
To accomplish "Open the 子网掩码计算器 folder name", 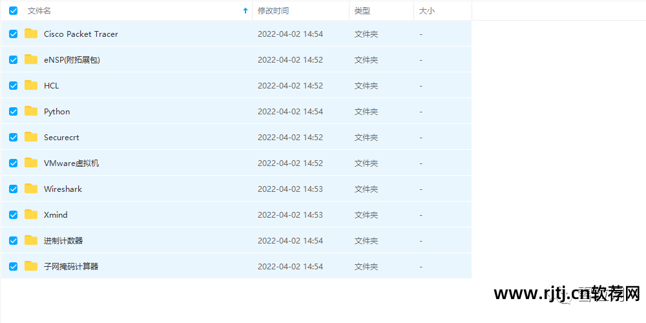I will click(x=71, y=267).
